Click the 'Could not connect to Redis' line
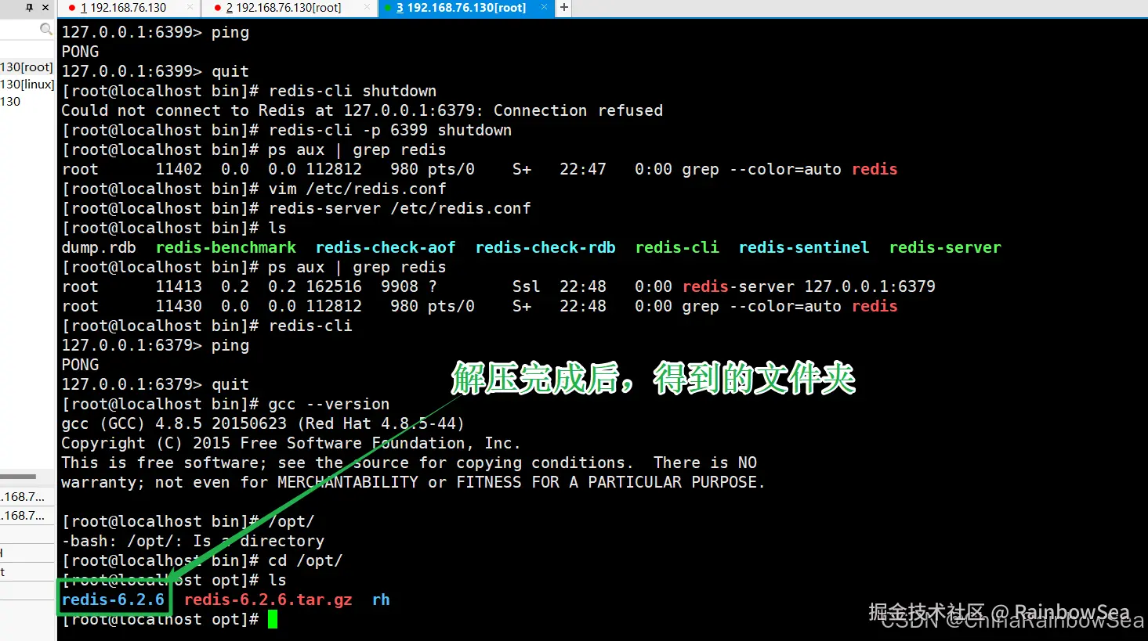Image resolution: width=1148 pixels, height=641 pixels. coord(362,110)
